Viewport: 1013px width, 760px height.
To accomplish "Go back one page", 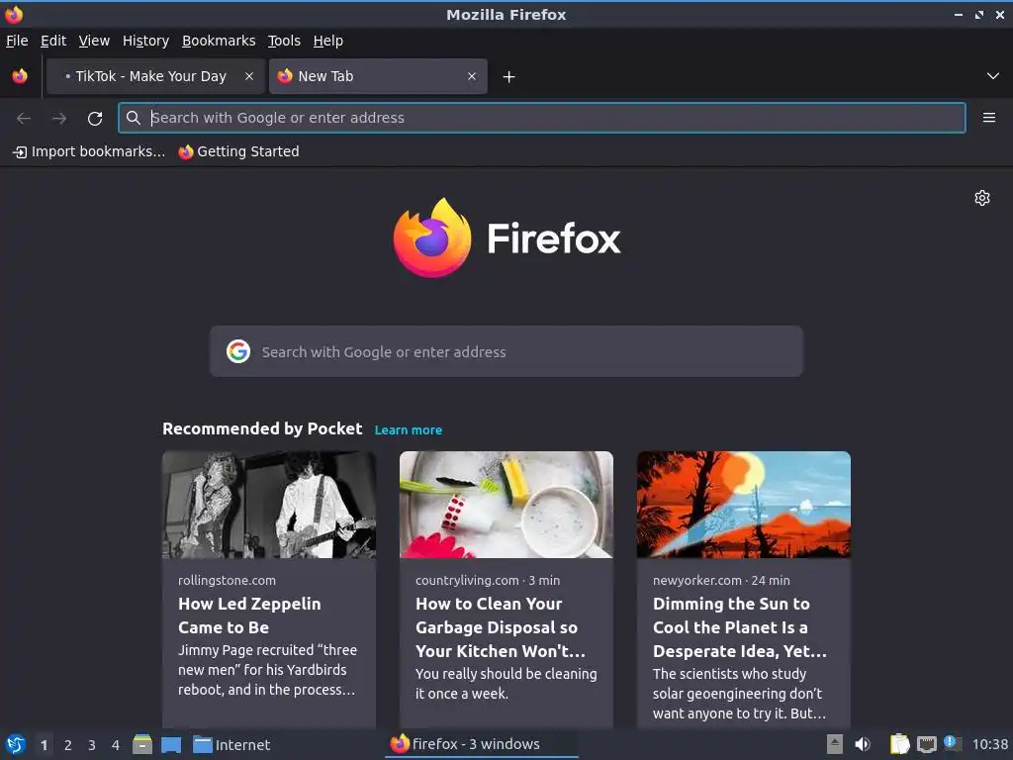I will coord(24,118).
